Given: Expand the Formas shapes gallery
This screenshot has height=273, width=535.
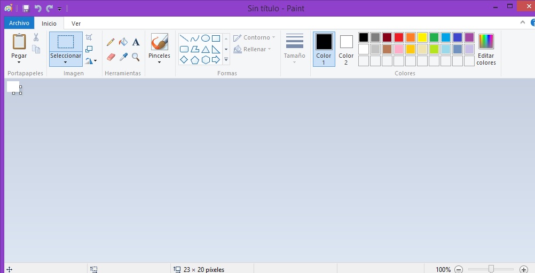Looking at the screenshot, I should click(x=226, y=60).
